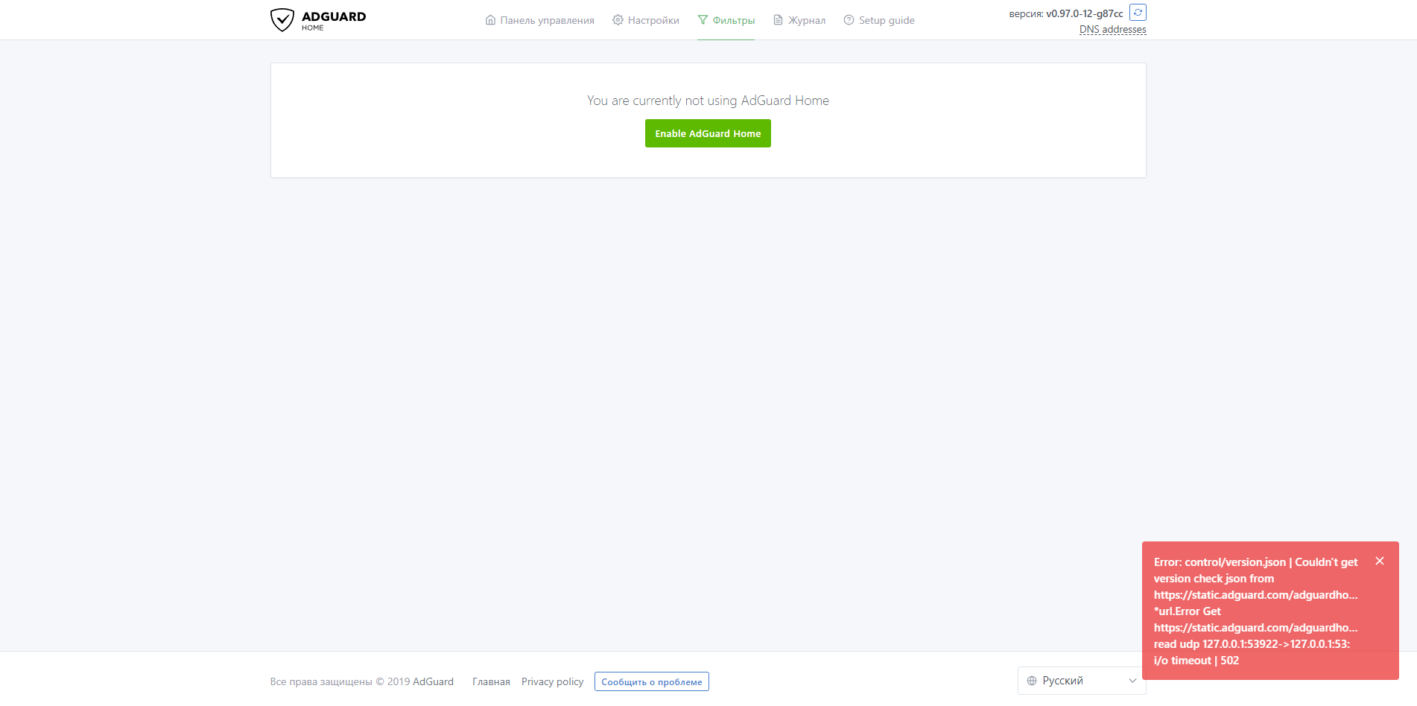Screen dimensions: 1417x706
Task: Click the chevron on the language selector
Action: [x=1131, y=680]
